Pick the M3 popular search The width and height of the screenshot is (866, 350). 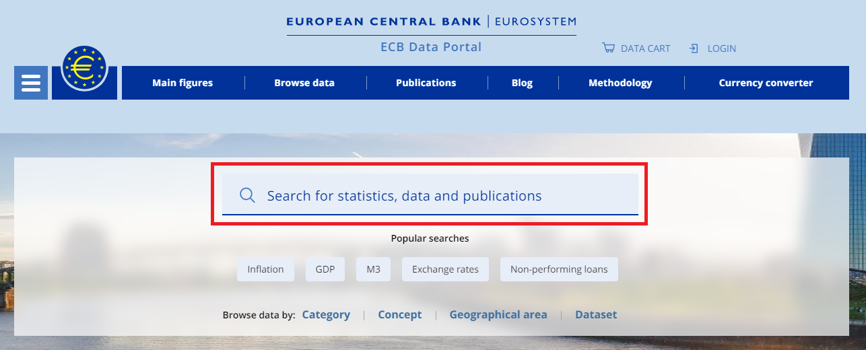coord(374,269)
